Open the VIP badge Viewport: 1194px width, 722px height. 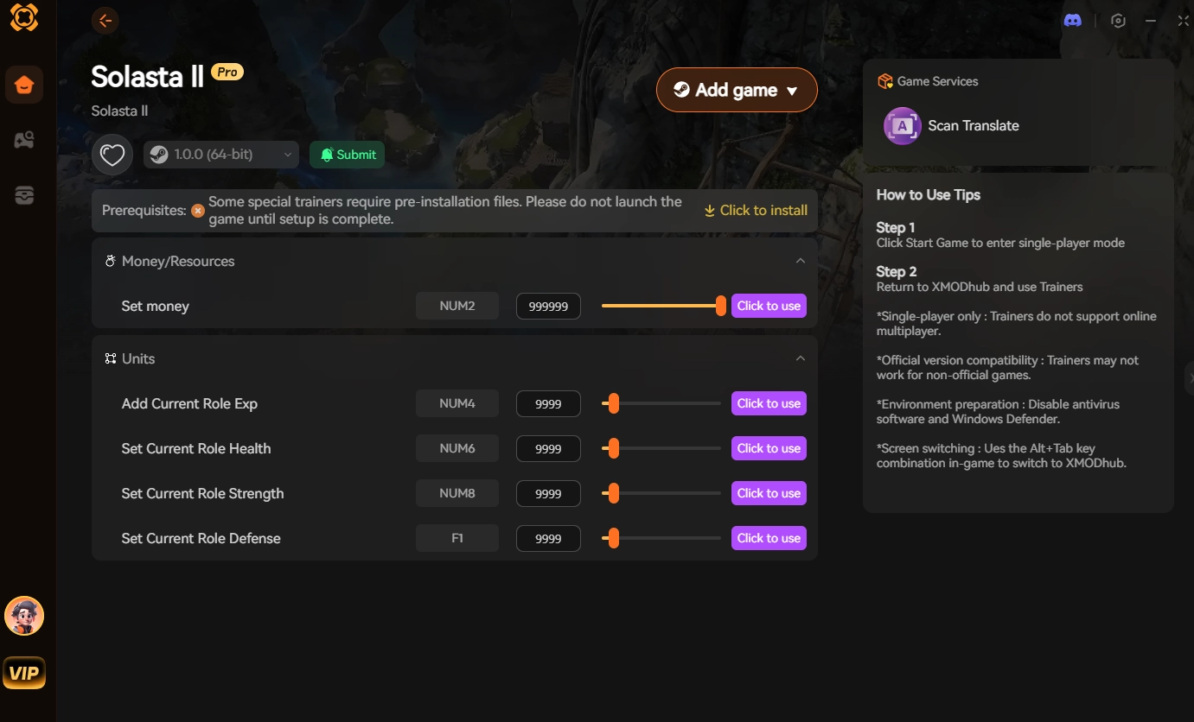tap(24, 673)
